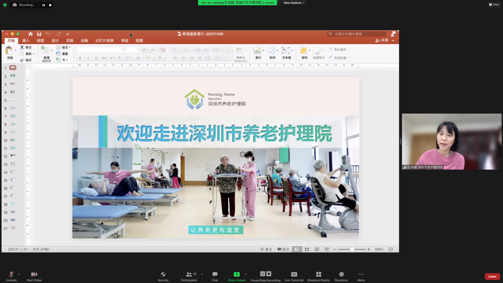Start video camera
503x283 pixels.
pos(34,274)
